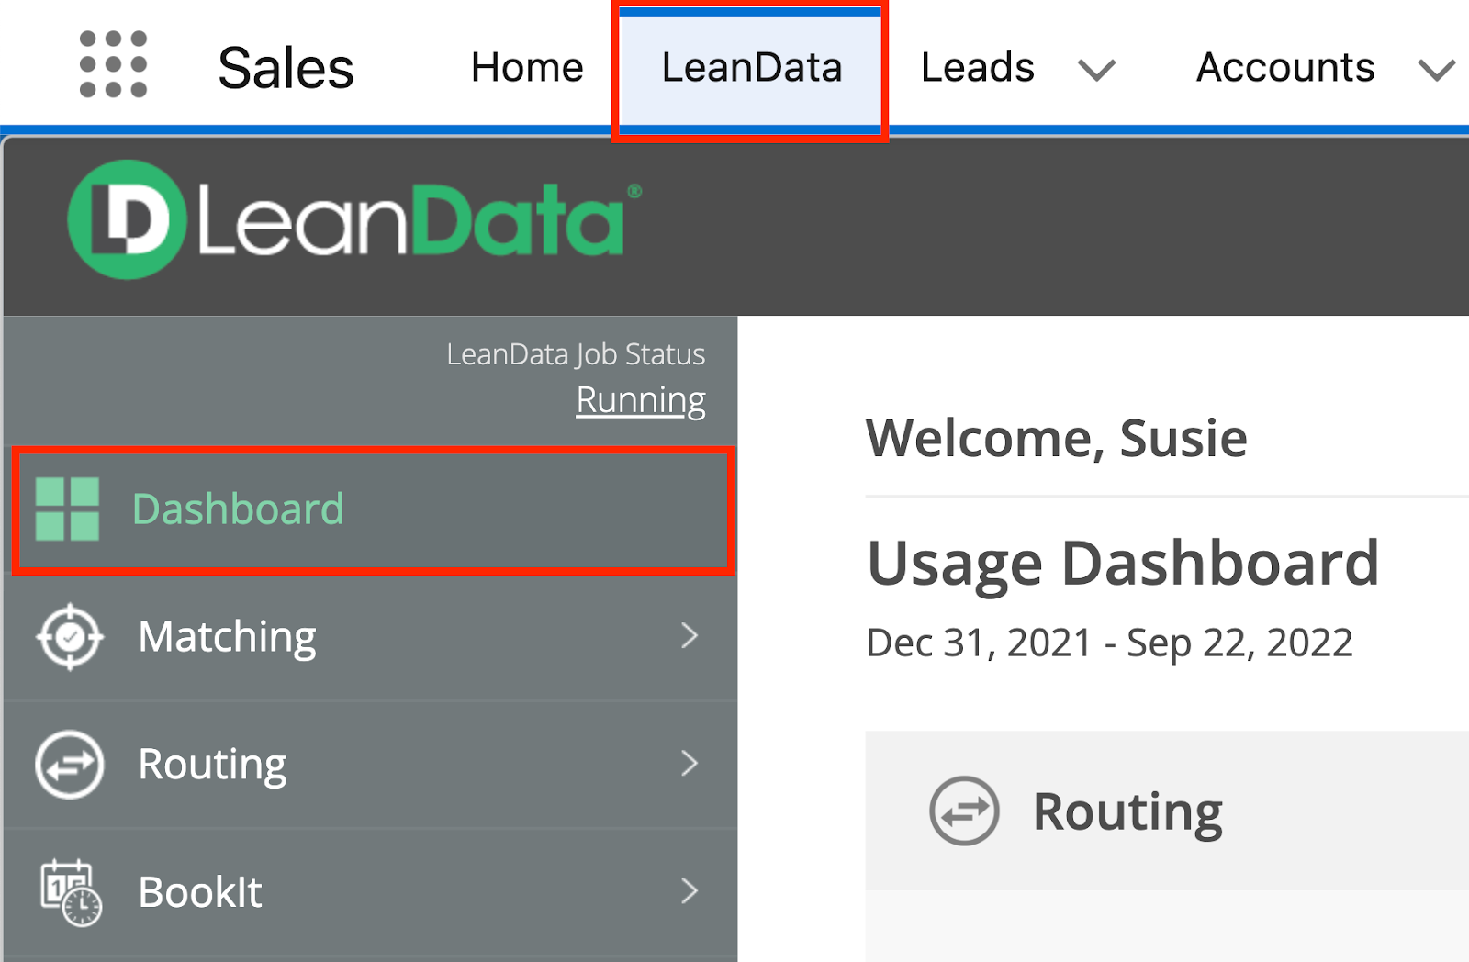Screen dimensions: 1469x962
Task: Switch to the Leads tab
Action: coord(977,68)
